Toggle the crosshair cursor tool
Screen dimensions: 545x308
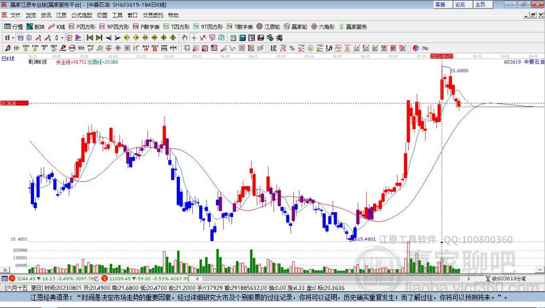click(x=194, y=38)
